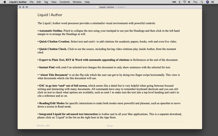Click the Words: 286 counter
Screen dimensions: 218x136
point(43,126)
